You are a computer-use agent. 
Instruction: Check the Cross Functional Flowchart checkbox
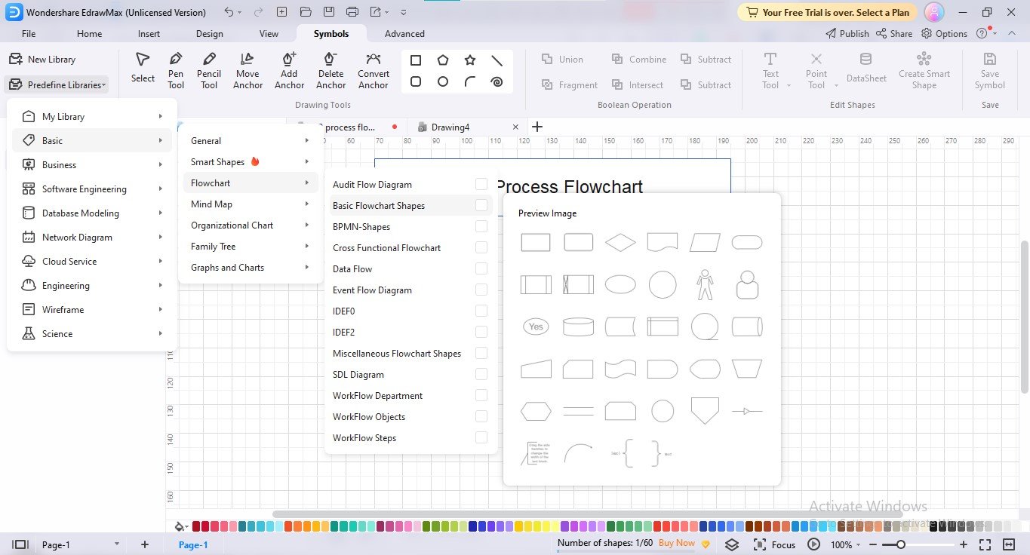pyautogui.click(x=481, y=247)
